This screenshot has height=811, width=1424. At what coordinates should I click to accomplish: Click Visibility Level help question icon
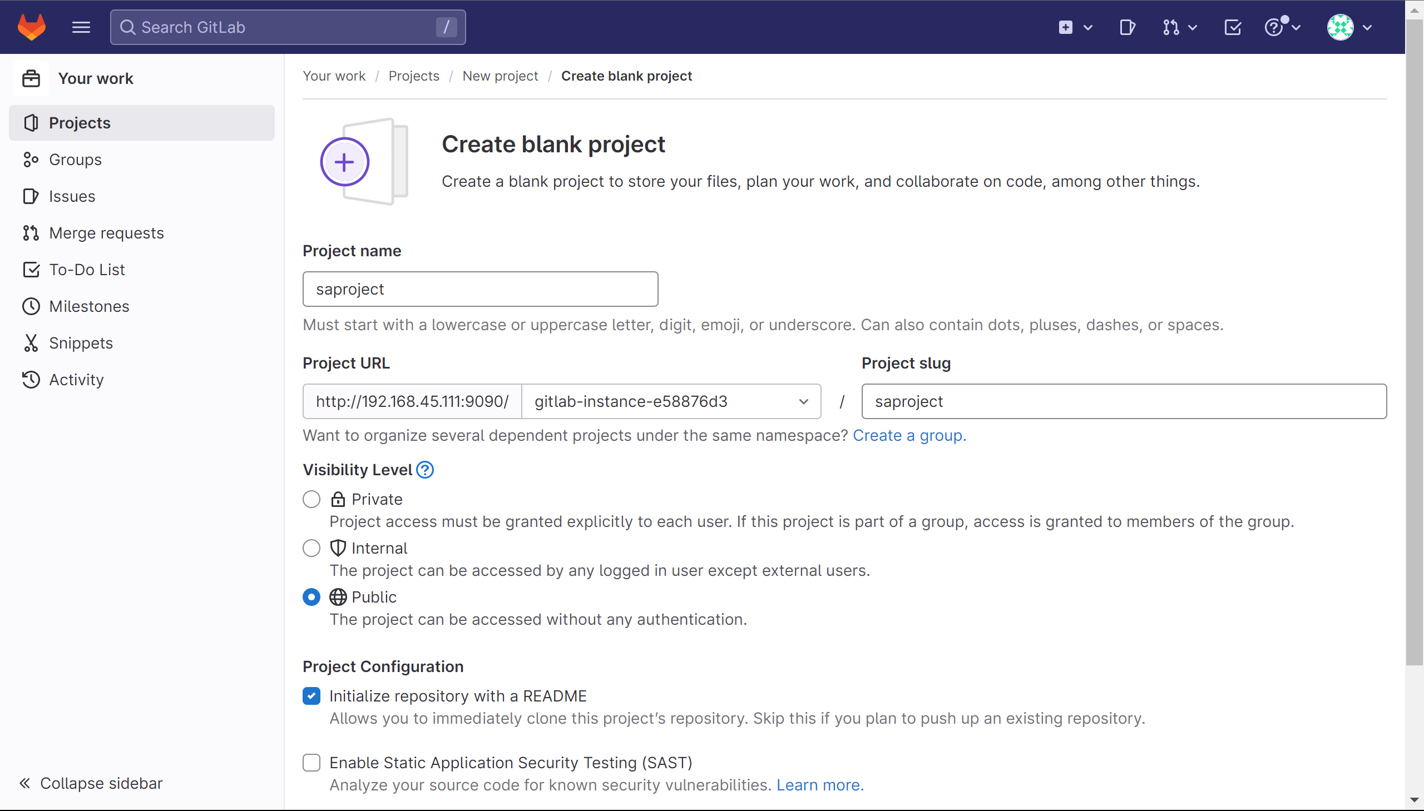coord(424,470)
